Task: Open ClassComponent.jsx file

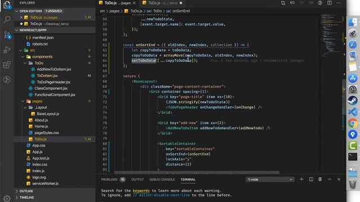Action: click(x=51, y=88)
